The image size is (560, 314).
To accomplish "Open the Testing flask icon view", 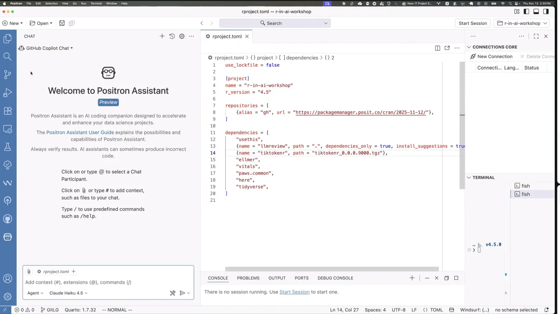I will click(7, 147).
